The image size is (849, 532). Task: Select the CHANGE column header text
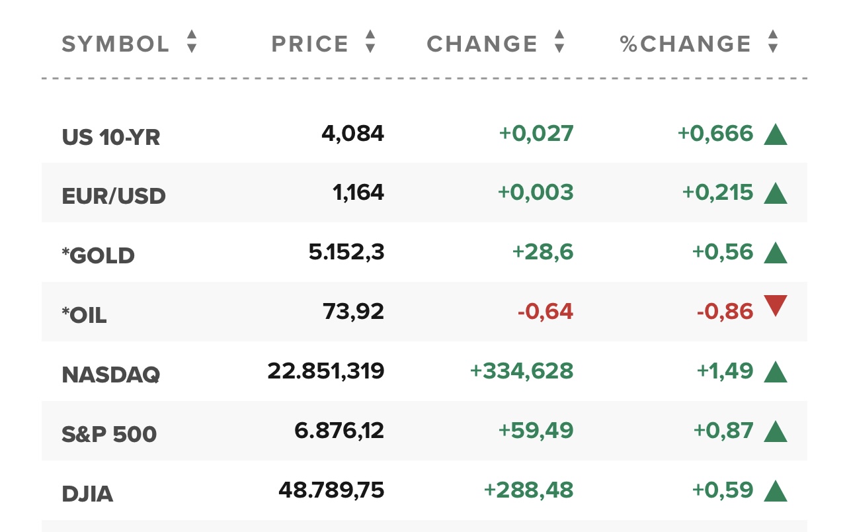point(482,44)
